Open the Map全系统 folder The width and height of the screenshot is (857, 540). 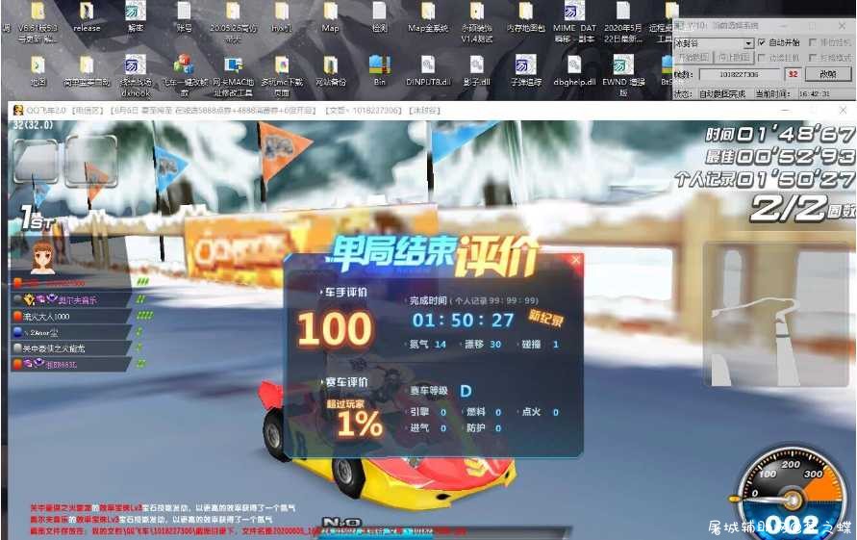[x=428, y=17]
